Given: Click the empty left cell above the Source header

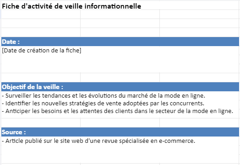Looking at the screenshot, I should [41, 123].
